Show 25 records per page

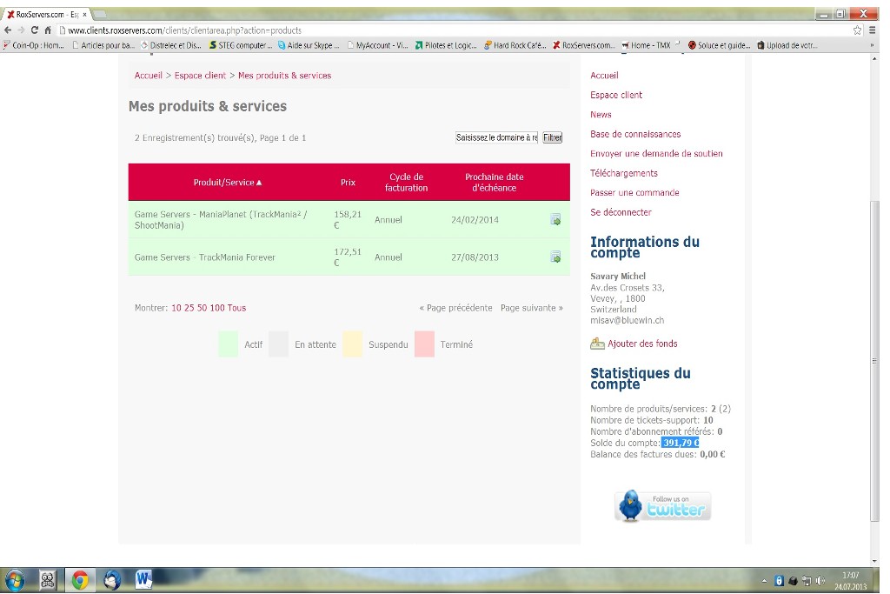(189, 308)
